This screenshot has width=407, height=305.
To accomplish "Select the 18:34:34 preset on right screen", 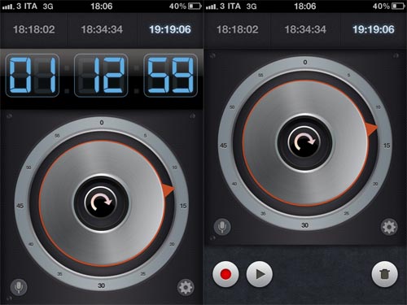I will 305,29.
